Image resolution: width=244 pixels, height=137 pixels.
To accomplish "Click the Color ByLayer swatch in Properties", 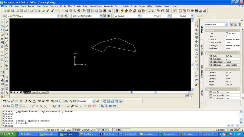I will [227, 33].
